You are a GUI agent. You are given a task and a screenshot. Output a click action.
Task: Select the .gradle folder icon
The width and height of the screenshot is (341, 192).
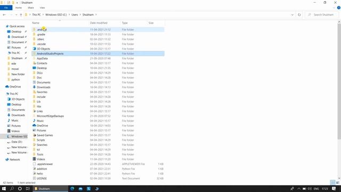34,34
